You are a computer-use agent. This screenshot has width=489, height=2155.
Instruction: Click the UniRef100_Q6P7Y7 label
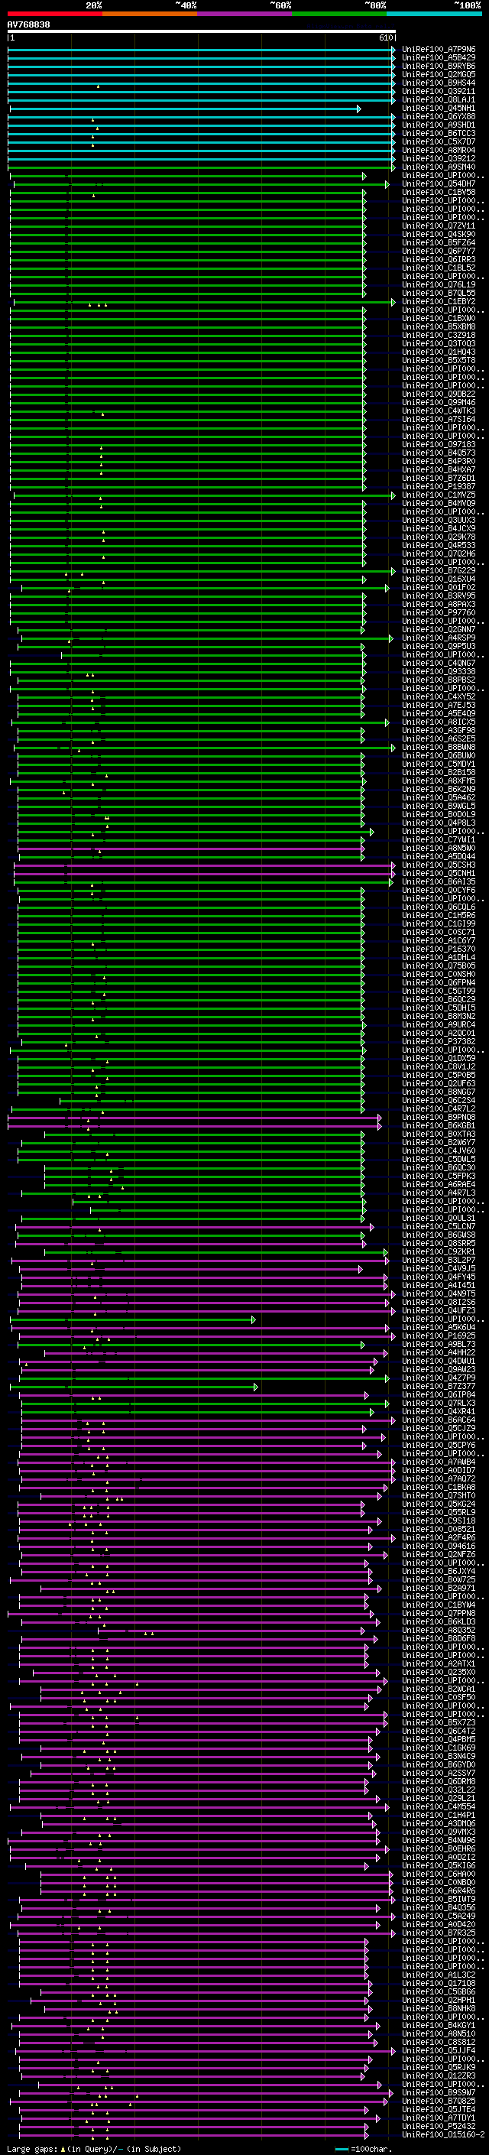439,251
